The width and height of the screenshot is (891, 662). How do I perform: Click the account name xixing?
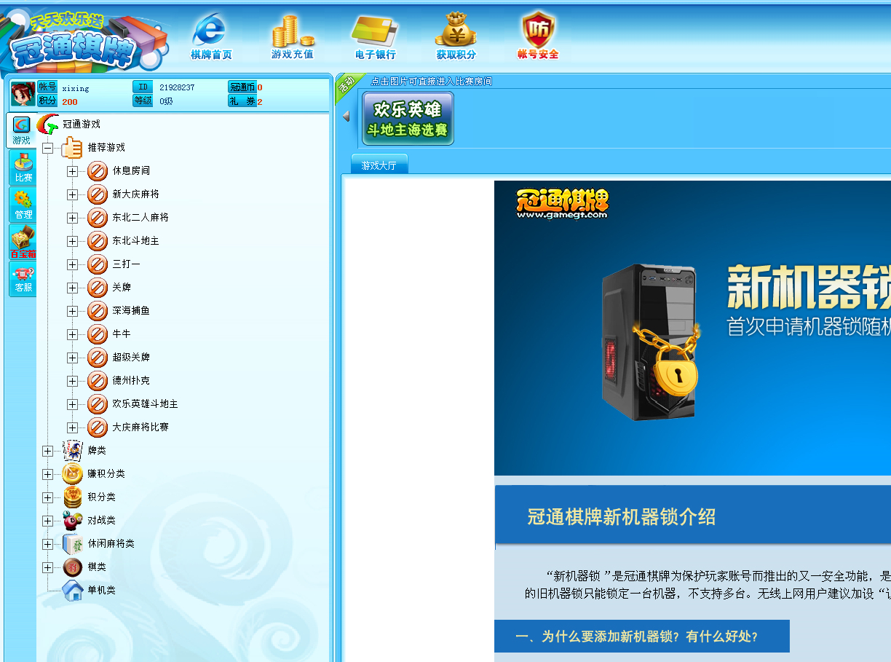(75, 88)
